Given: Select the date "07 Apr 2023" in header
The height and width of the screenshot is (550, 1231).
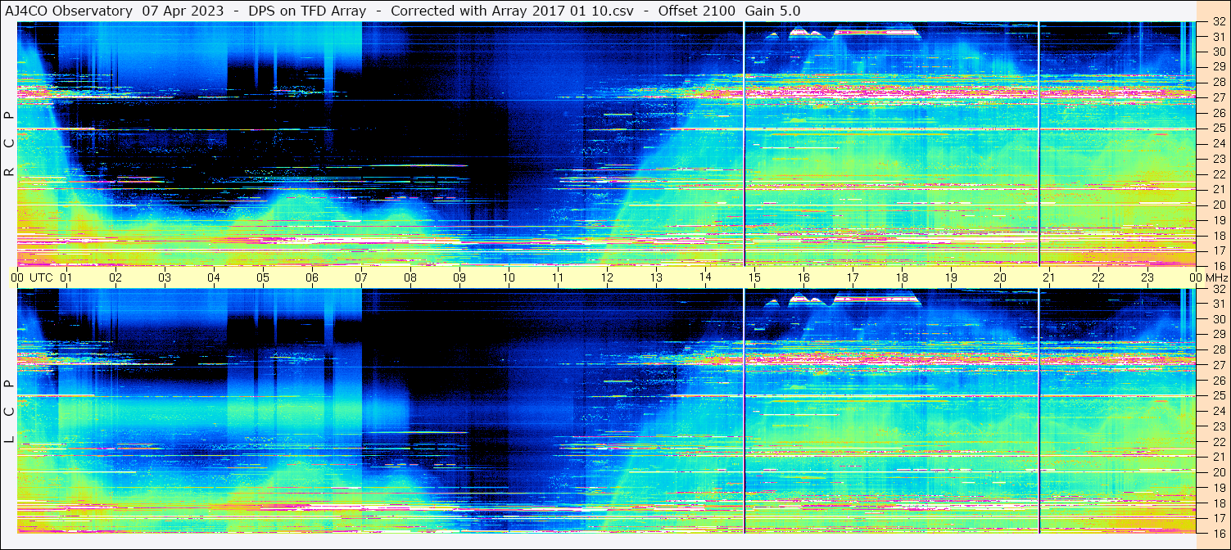Looking at the screenshot, I should coord(183,11).
